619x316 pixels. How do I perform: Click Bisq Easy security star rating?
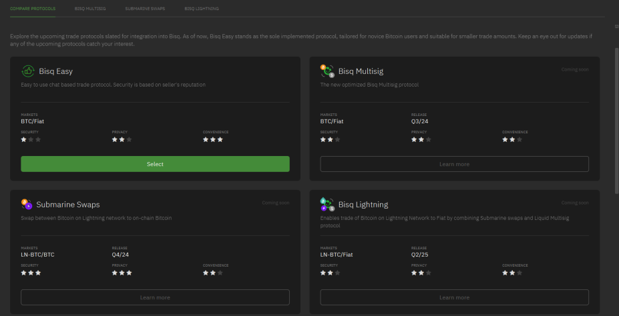click(31, 139)
